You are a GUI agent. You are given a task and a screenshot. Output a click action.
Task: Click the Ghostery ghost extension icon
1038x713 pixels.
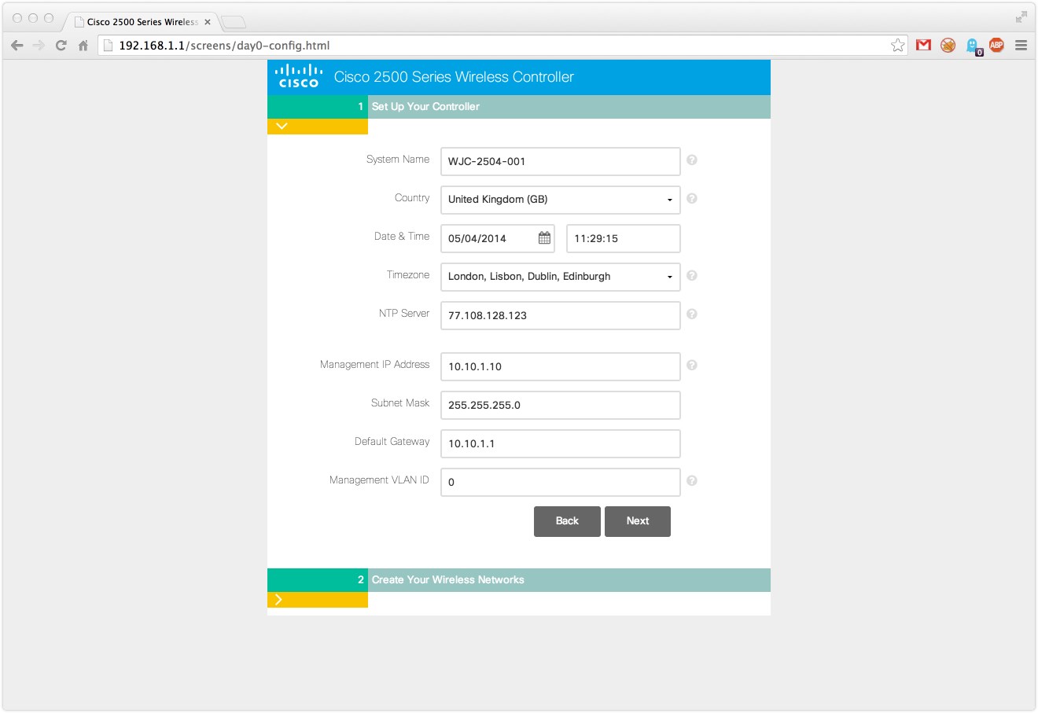click(974, 46)
